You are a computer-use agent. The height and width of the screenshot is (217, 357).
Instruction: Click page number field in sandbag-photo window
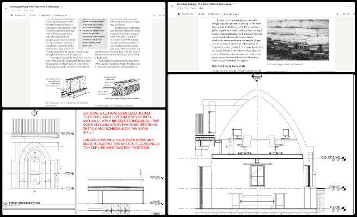(x=187, y=14)
